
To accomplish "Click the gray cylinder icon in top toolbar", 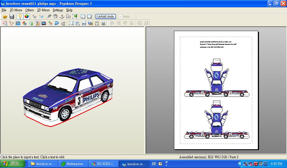I will click(55, 17).
